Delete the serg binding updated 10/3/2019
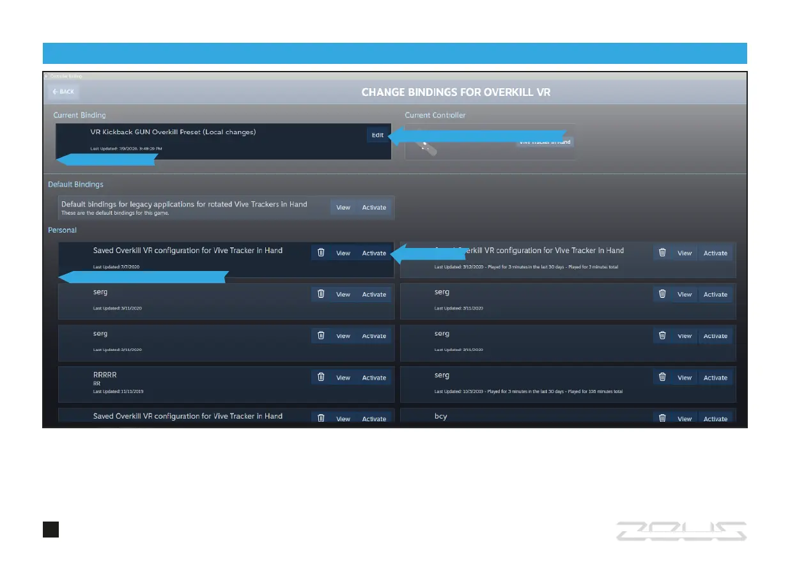Screen dimensions: 790x565 (x=663, y=377)
